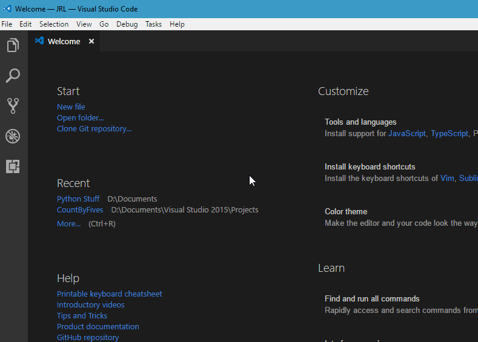
Task: Open Introductory videos link
Action: (90, 305)
